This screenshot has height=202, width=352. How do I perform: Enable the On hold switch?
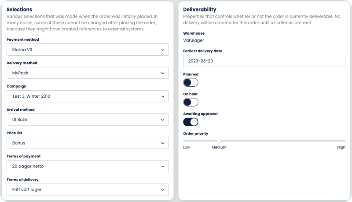191,102
